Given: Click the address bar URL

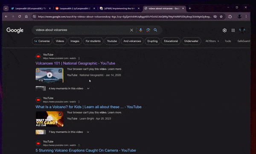Looking at the screenshot, I should click(125, 17).
